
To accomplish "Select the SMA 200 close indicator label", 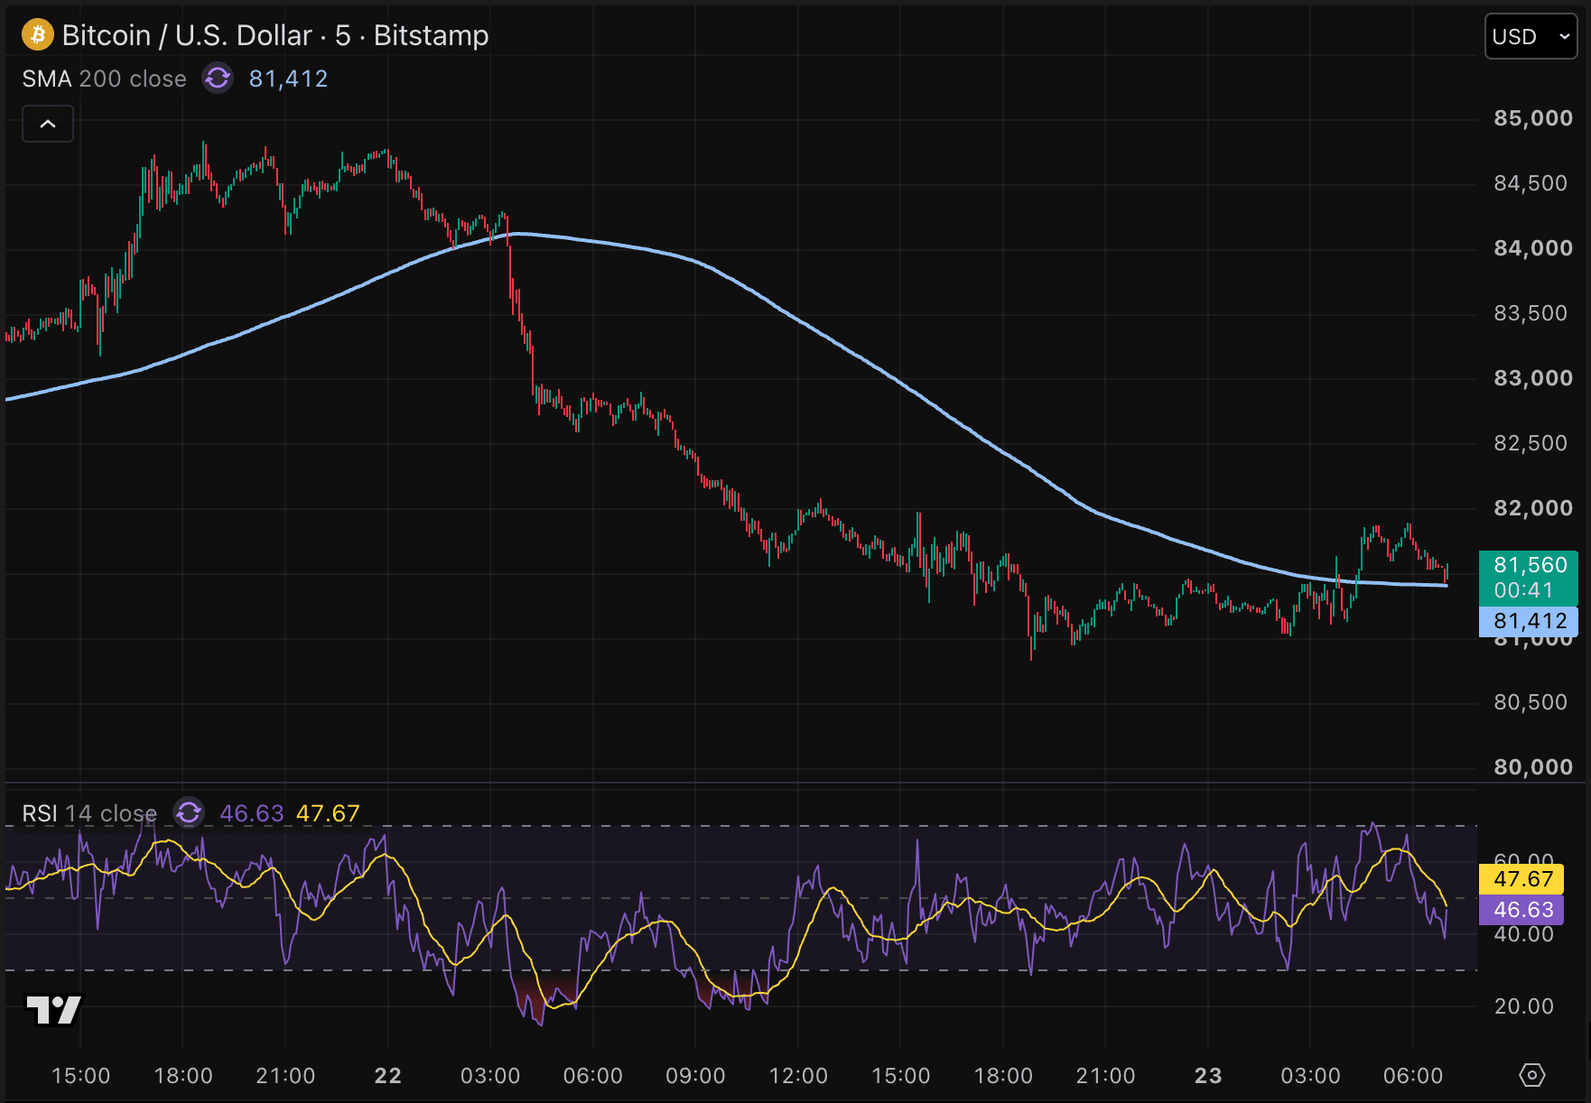I will (x=104, y=79).
